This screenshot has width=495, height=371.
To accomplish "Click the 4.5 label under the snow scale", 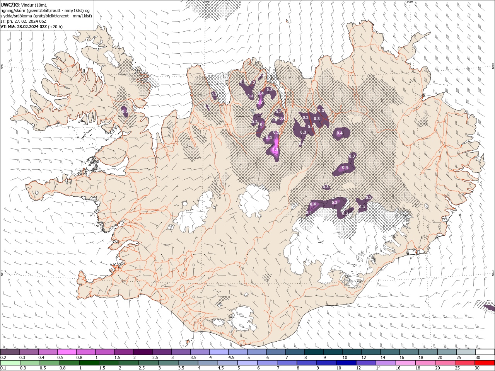I will click(231, 357).
